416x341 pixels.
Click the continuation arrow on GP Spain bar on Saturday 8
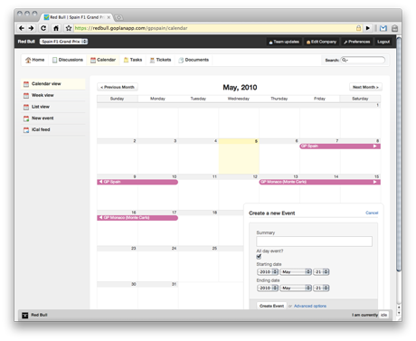[x=375, y=147]
